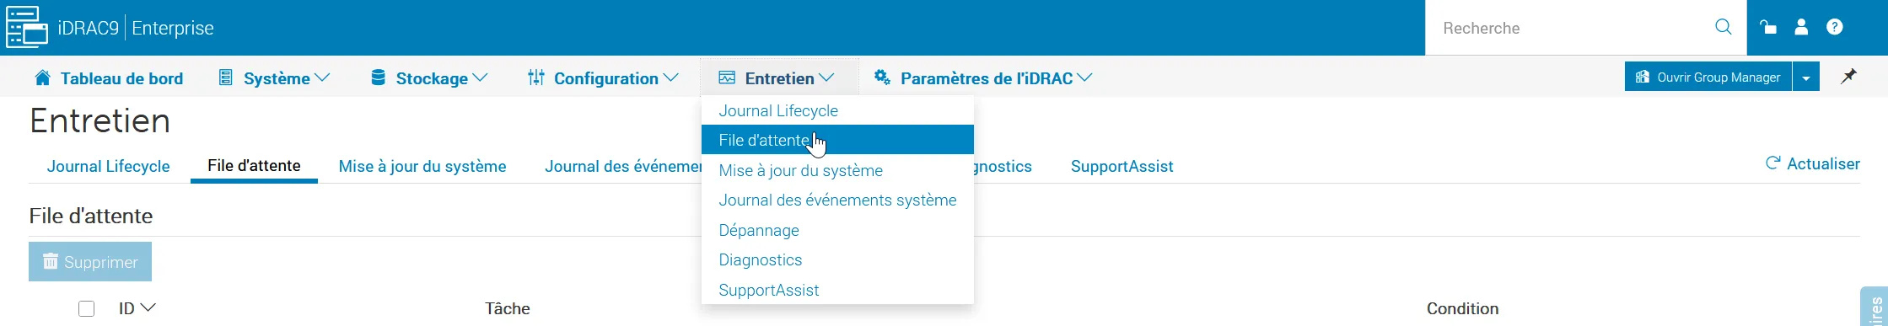Click the iDRAC9 server logo icon
Viewport: 1888px width, 326px height.
click(x=27, y=28)
